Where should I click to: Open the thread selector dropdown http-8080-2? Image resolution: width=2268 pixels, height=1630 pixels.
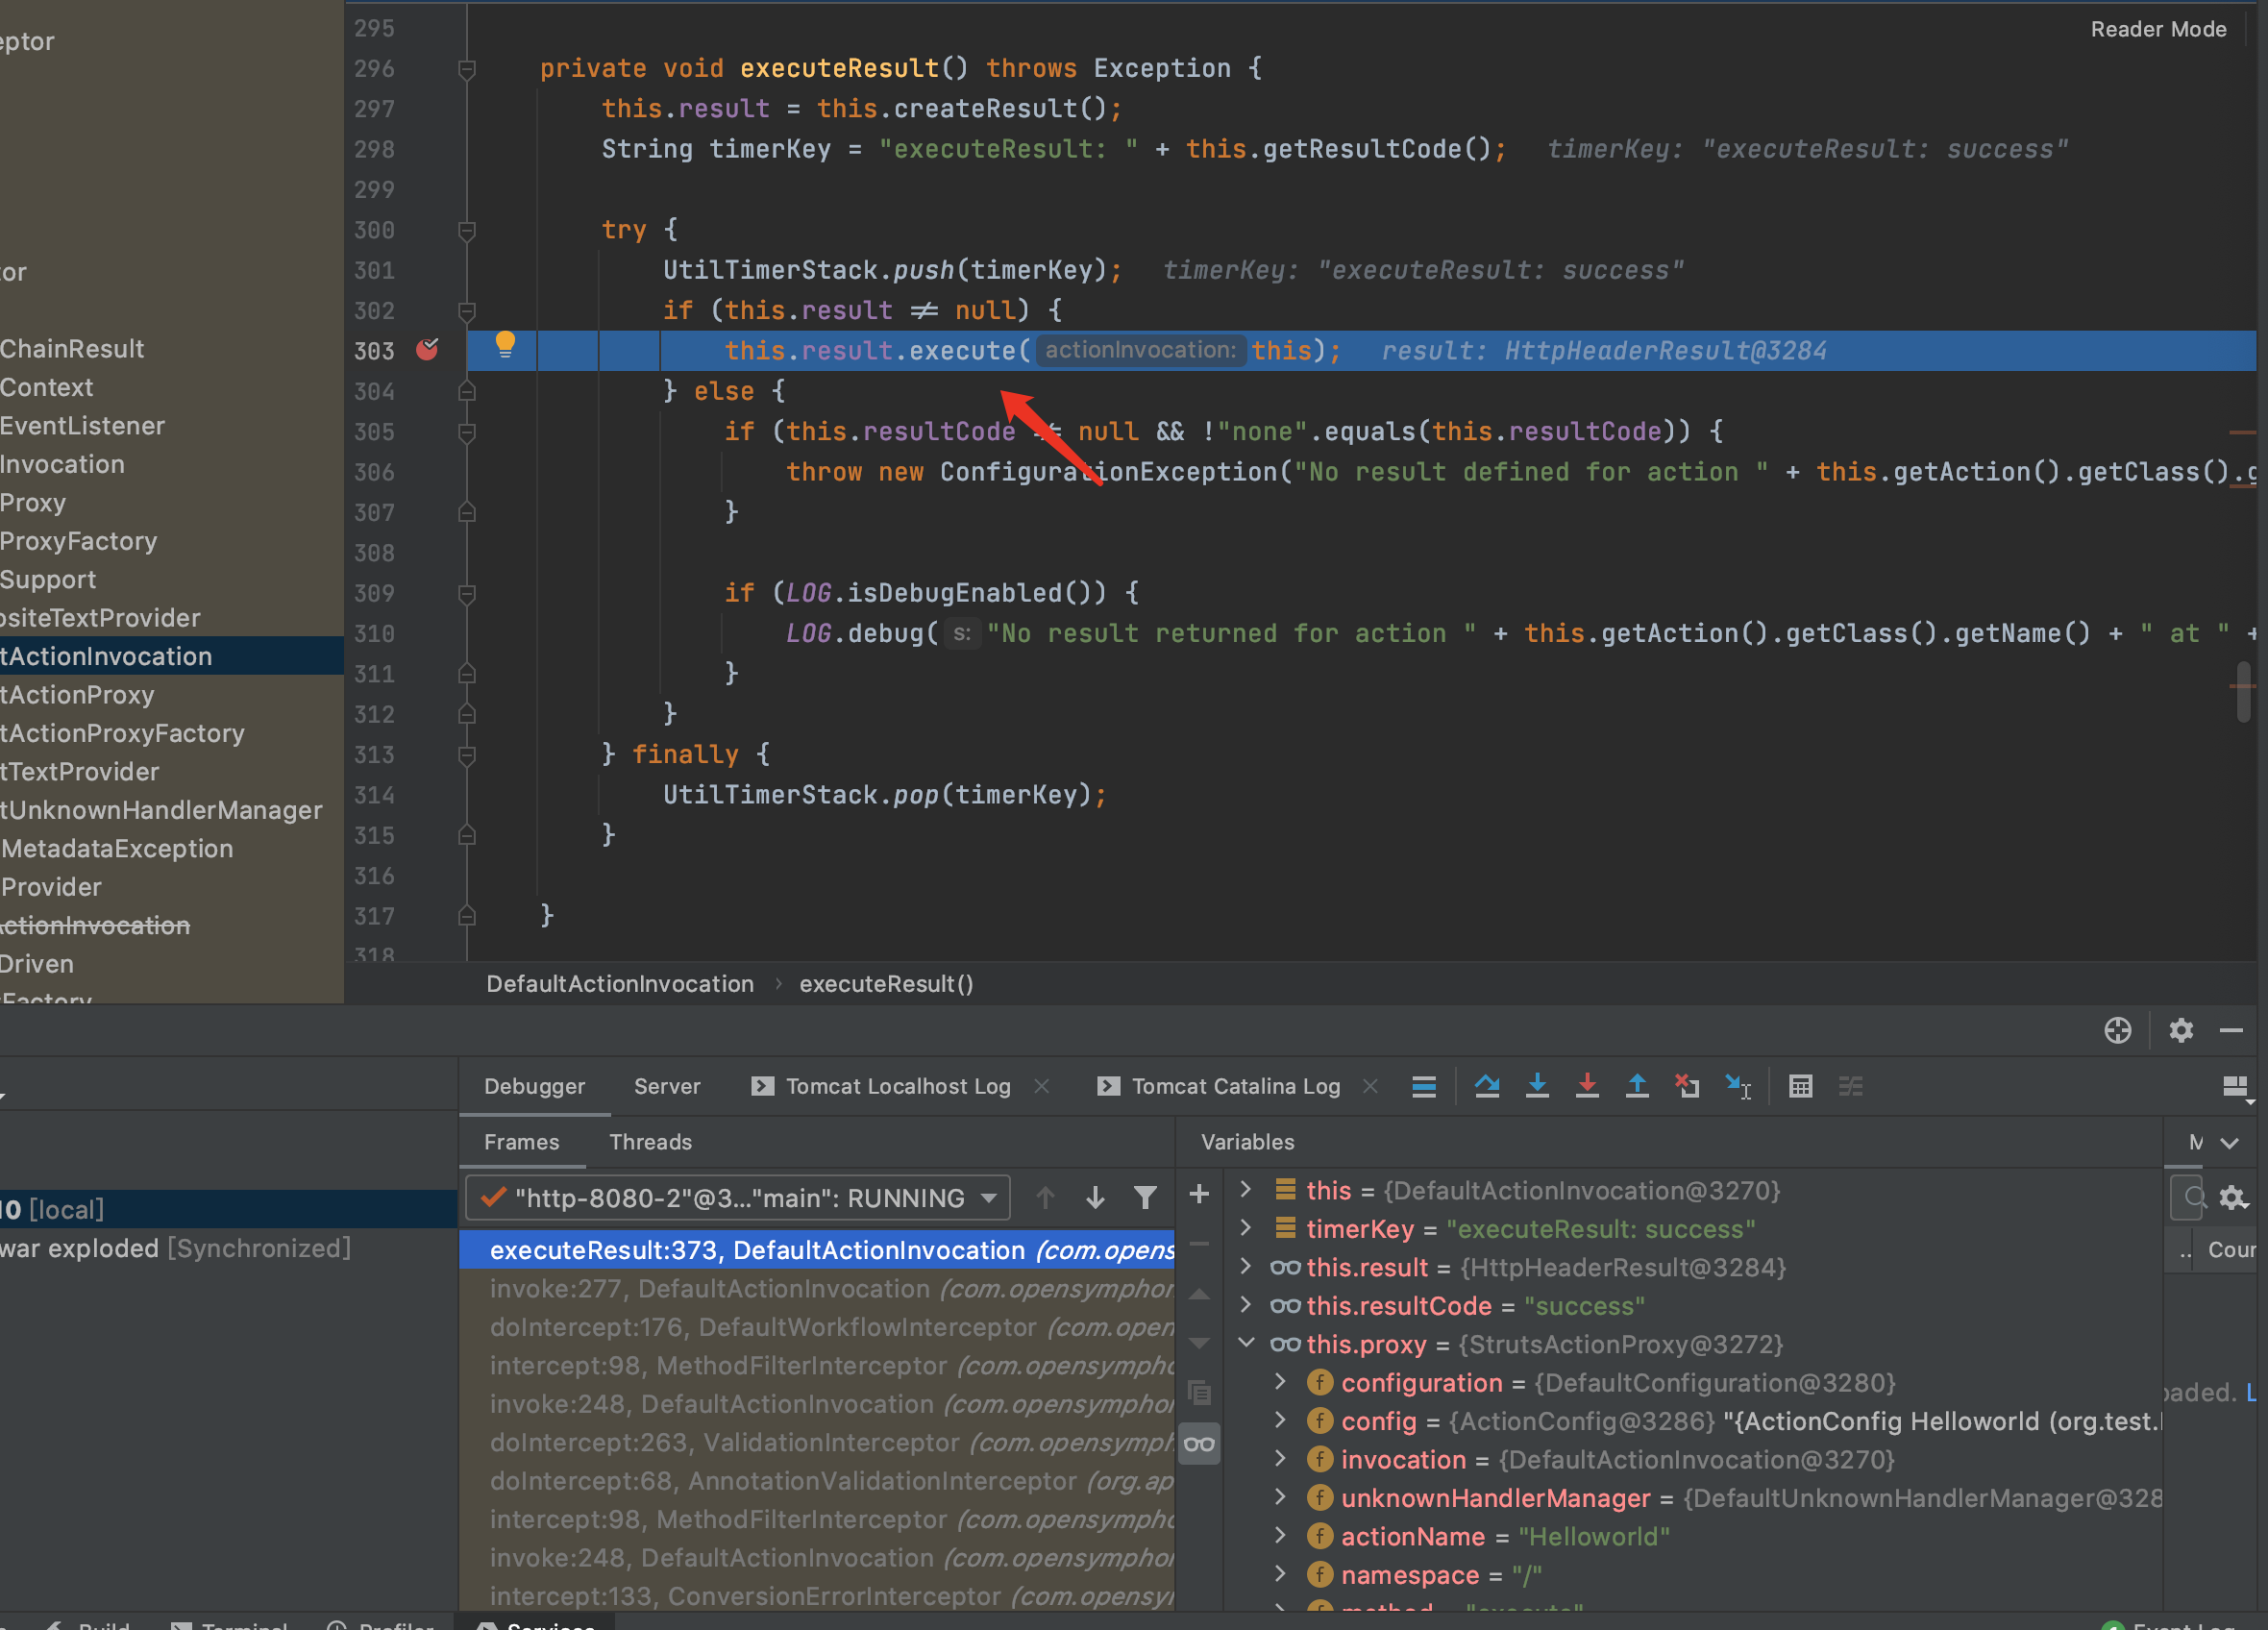tap(738, 1198)
